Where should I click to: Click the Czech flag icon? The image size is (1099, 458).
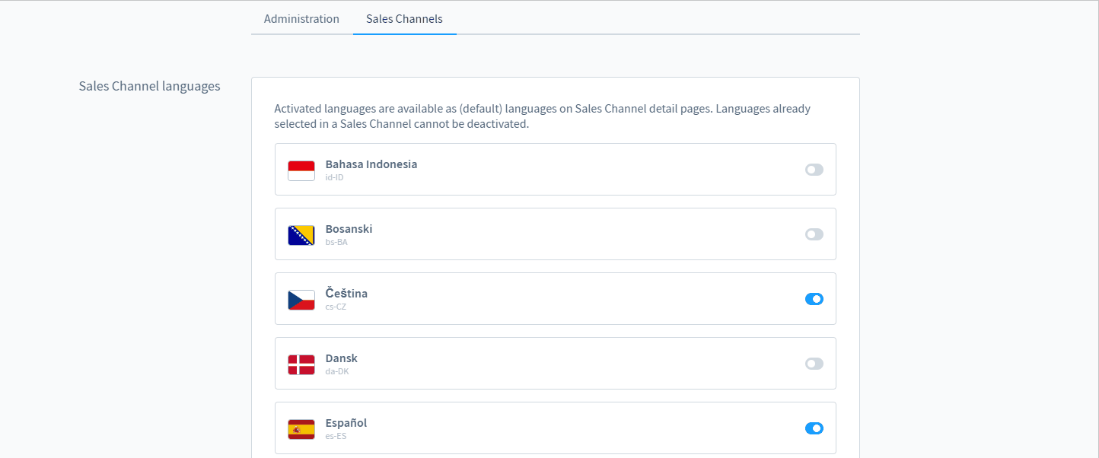(301, 300)
